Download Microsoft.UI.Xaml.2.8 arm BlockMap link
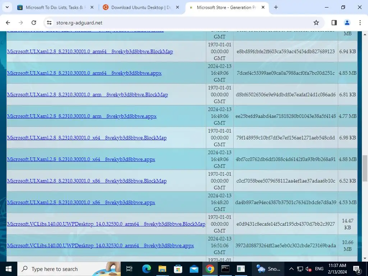Screen dimensions: 368x276 pos(87,95)
